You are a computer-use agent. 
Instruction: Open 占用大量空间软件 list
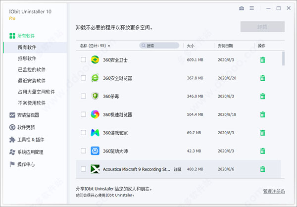[x=35, y=92]
